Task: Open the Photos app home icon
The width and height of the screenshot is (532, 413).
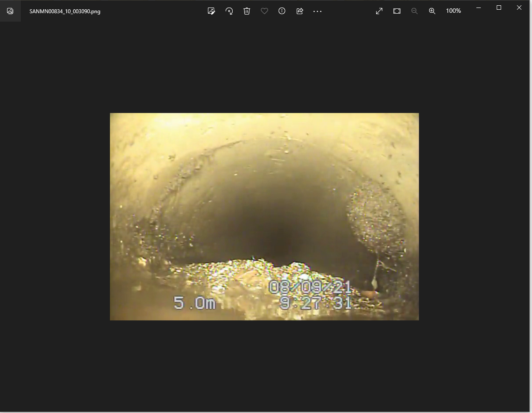Action: coord(10,11)
